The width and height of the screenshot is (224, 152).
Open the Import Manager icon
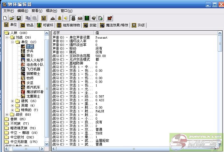[x=101, y=18]
